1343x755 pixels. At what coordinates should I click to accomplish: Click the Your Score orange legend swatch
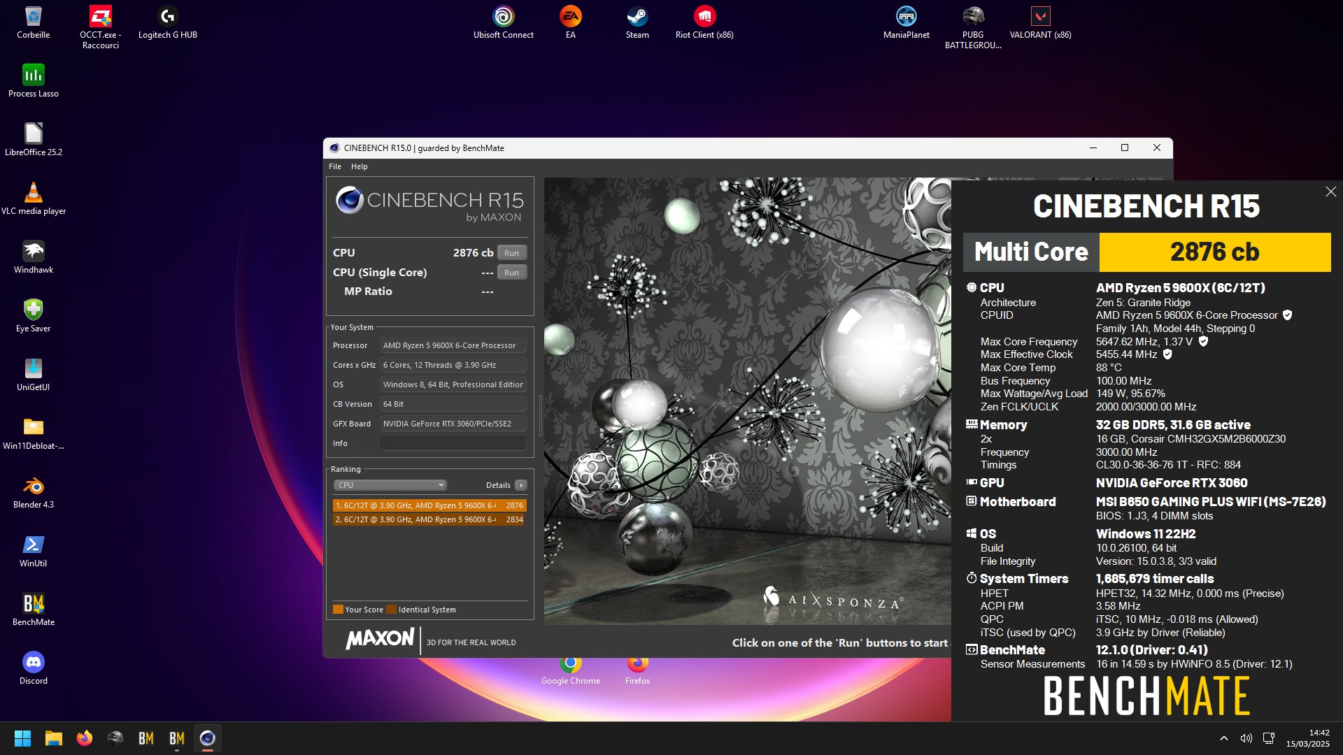(338, 610)
